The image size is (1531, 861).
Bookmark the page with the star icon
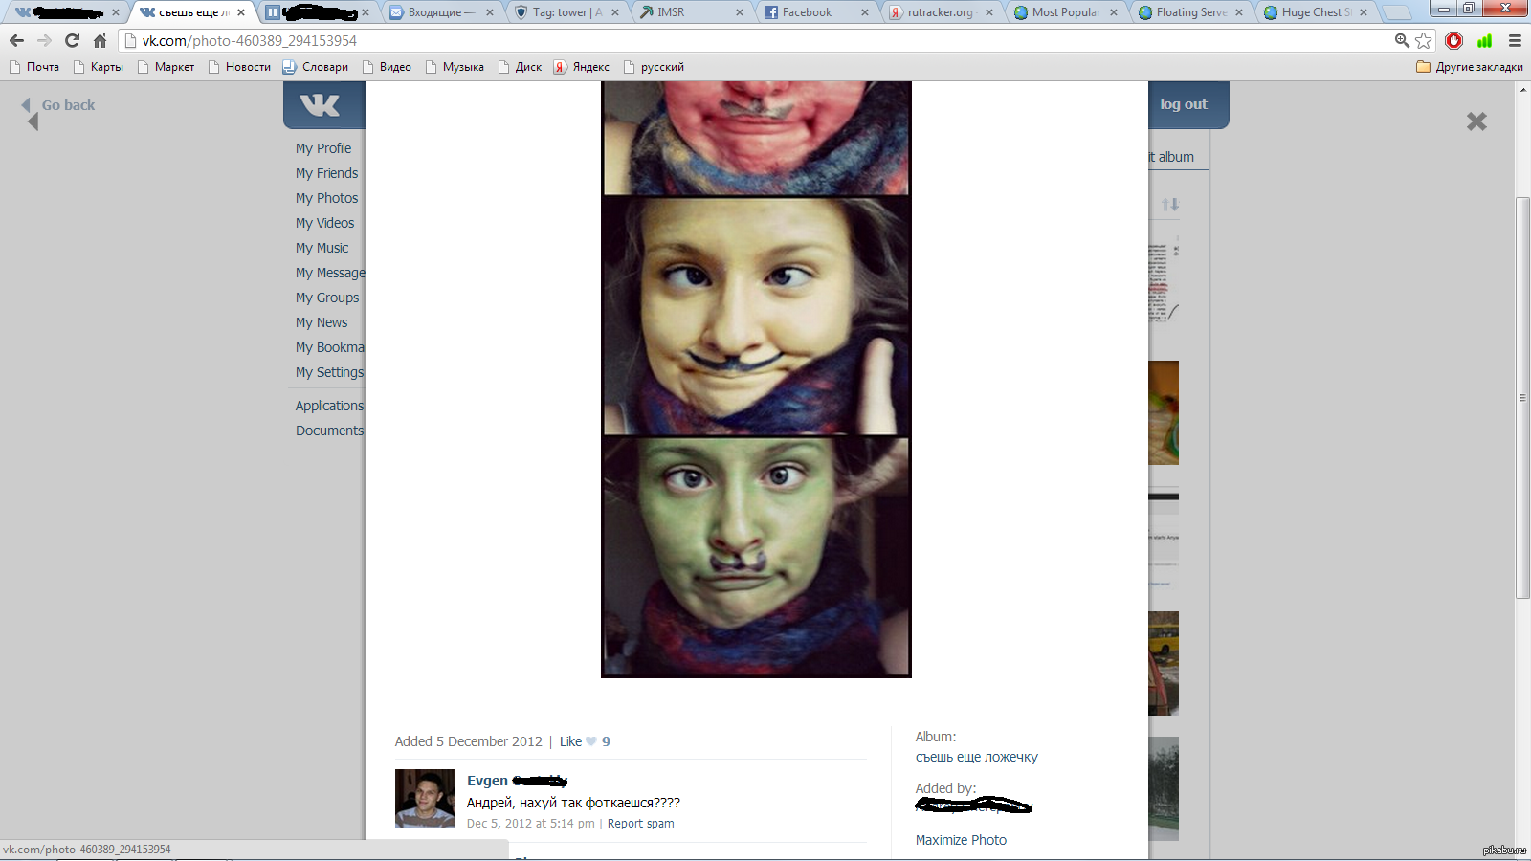pos(1424,40)
